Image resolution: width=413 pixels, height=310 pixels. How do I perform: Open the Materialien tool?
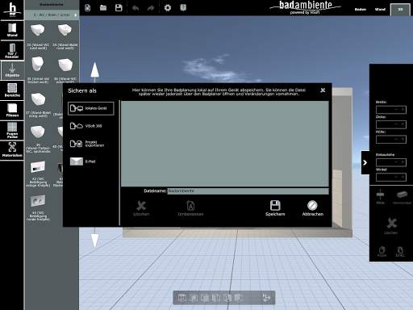(12, 150)
